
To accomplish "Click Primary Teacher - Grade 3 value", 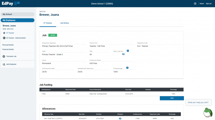I will click(x=52, y=55).
